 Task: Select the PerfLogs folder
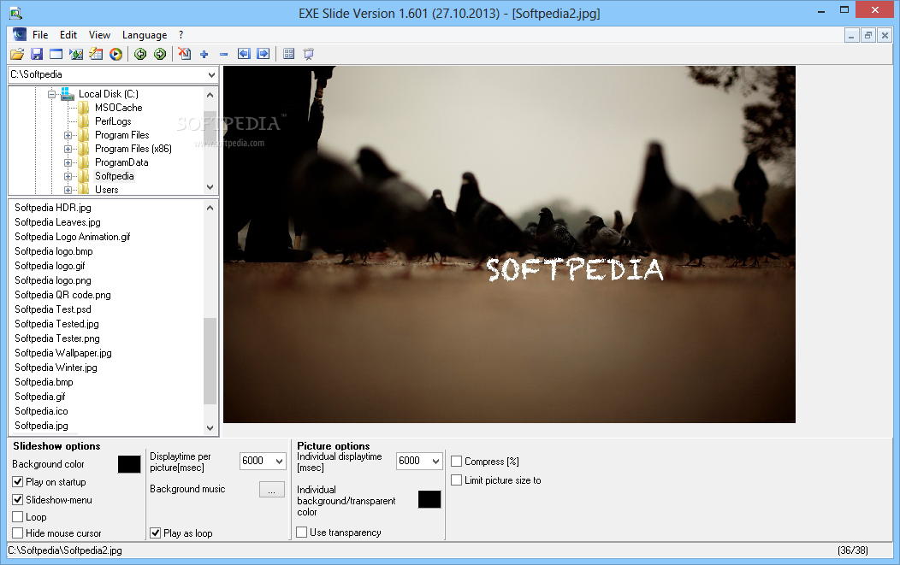(113, 121)
